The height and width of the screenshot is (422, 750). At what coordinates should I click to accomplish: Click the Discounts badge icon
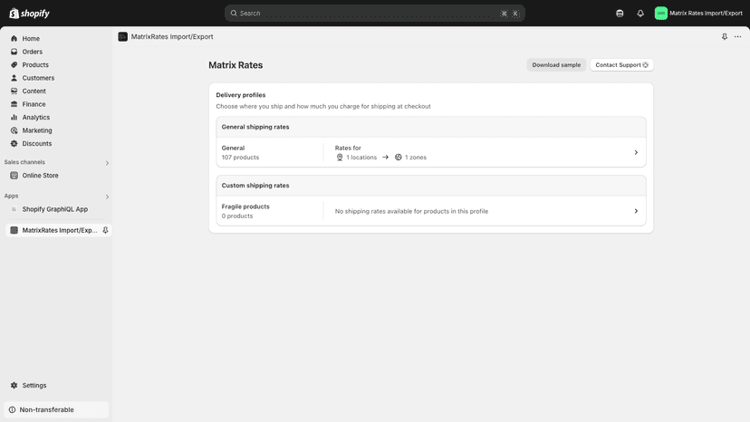[14, 144]
